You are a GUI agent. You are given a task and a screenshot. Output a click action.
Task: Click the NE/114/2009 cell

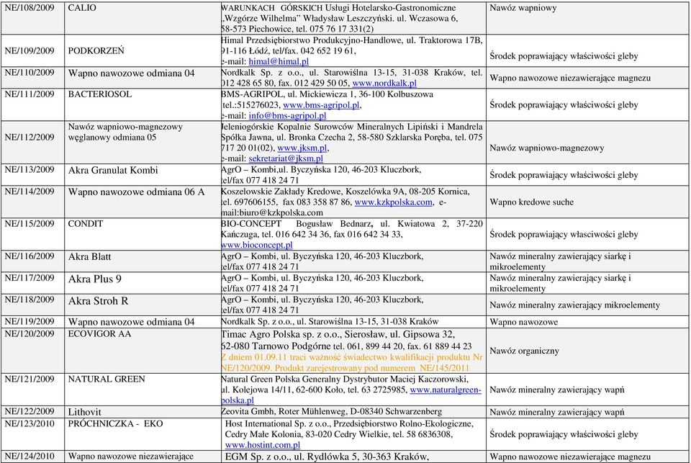click(33, 202)
